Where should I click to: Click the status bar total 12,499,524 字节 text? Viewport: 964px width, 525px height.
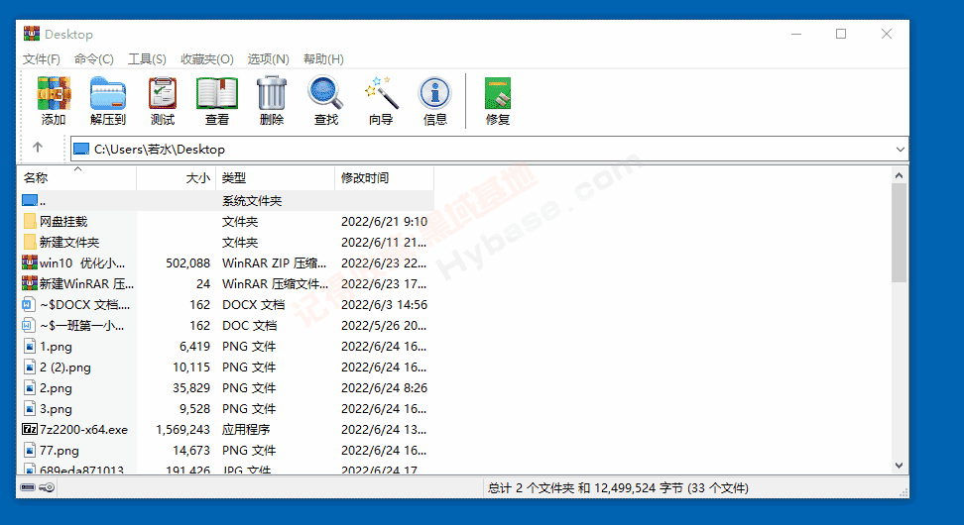click(618, 488)
